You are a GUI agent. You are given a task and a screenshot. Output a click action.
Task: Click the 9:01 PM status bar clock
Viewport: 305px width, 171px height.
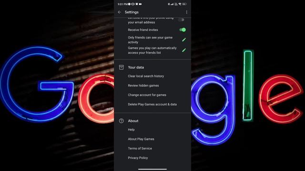click(x=122, y=4)
